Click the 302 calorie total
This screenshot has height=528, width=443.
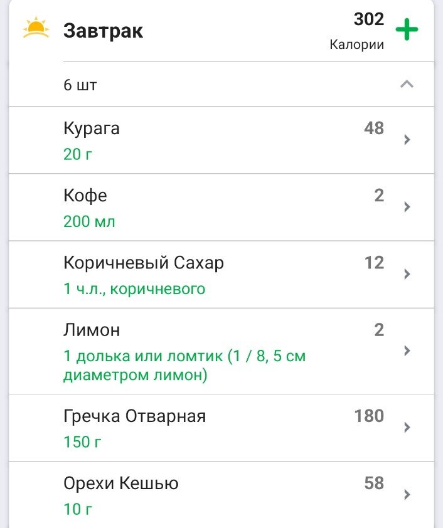click(368, 19)
